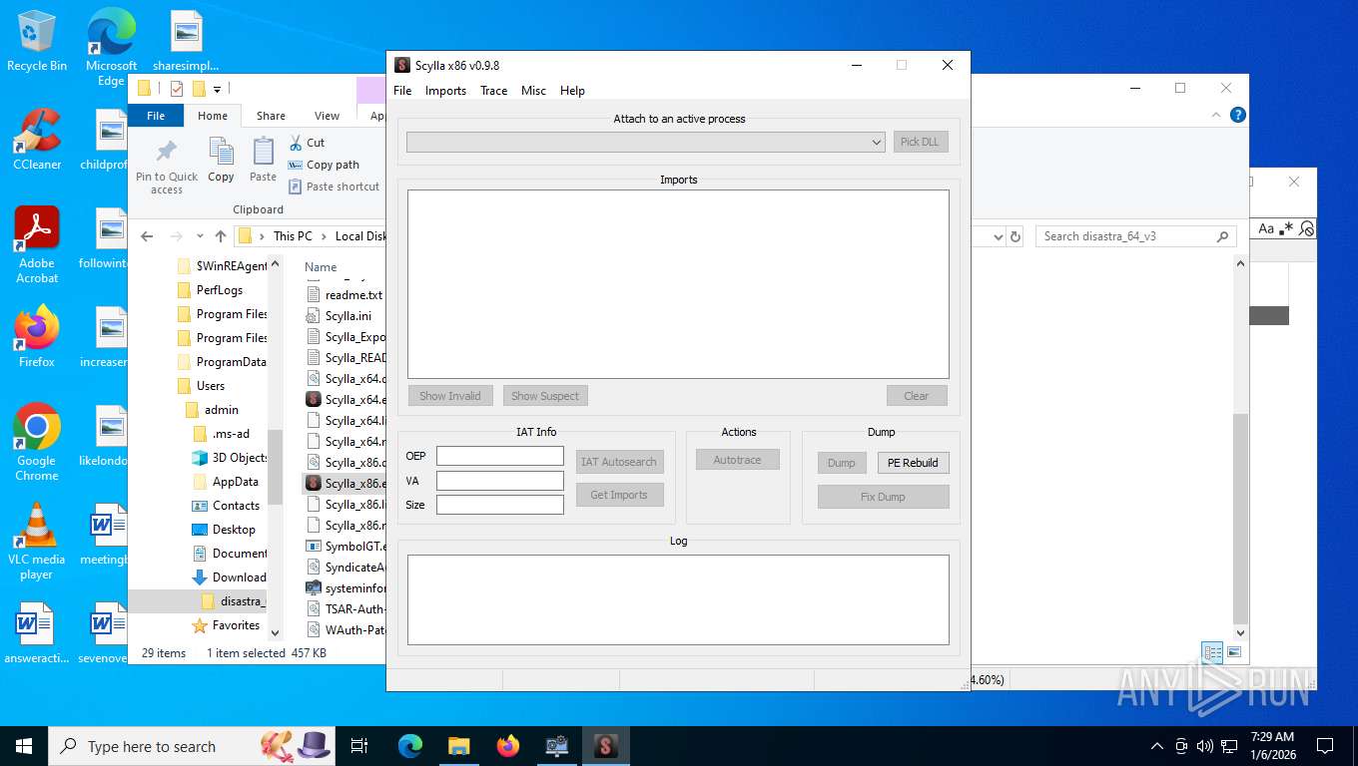Select the PerfLogs folder in tree
Viewport: 1358px width, 766px height.
(x=220, y=290)
